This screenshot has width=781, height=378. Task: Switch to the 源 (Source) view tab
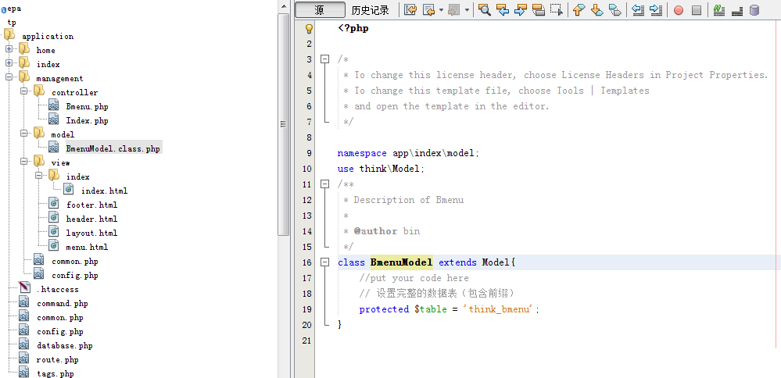point(320,10)
